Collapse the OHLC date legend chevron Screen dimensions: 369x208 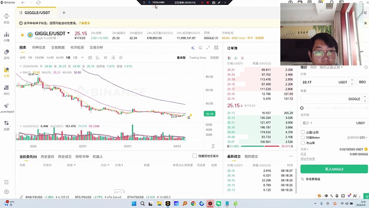point(21,66)
